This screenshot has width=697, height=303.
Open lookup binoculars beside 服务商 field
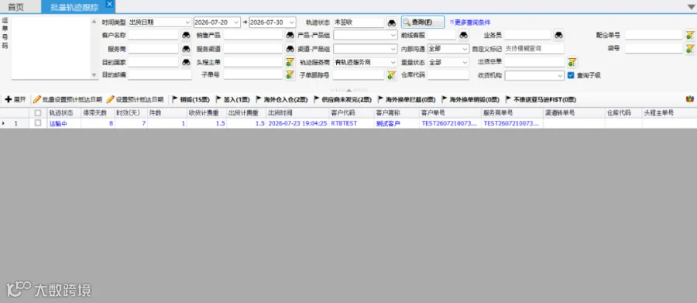pos(186,49)
